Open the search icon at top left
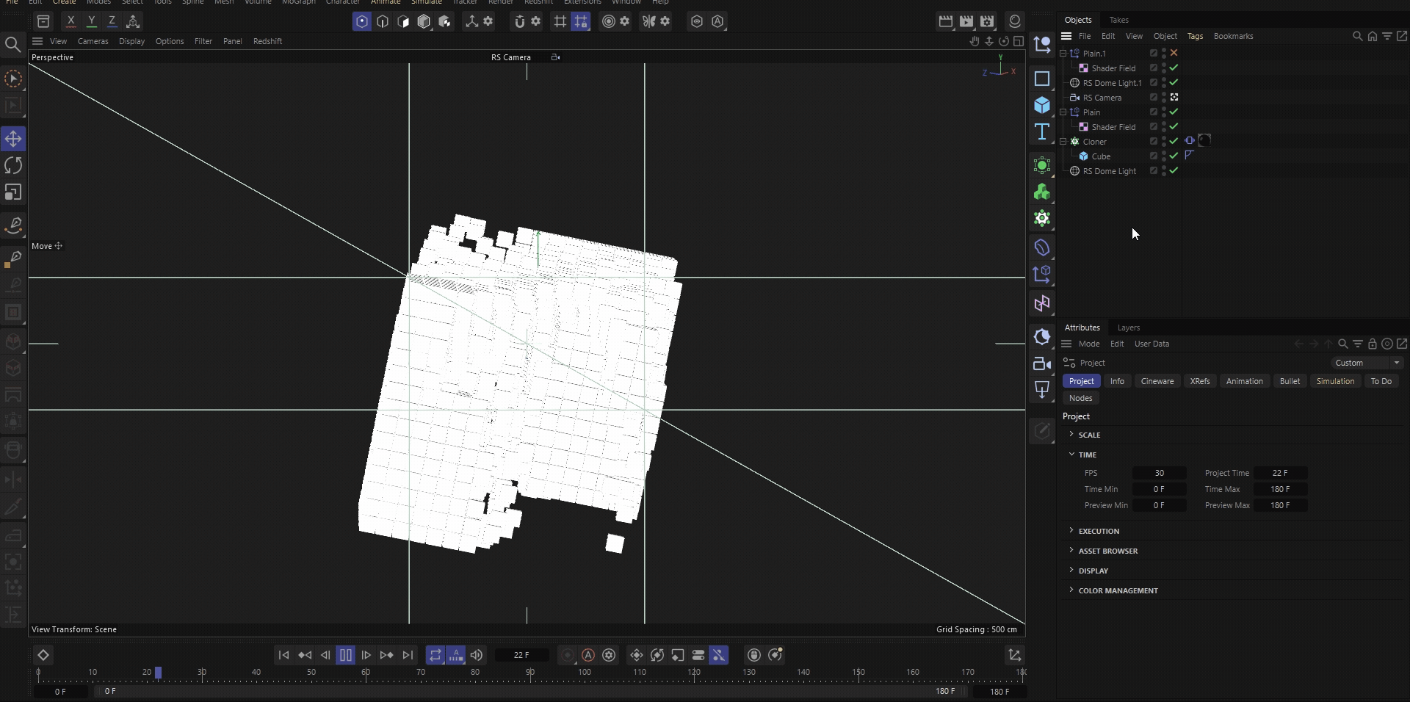The height and width of the screenshot is (702, 1410). point(12,46)
